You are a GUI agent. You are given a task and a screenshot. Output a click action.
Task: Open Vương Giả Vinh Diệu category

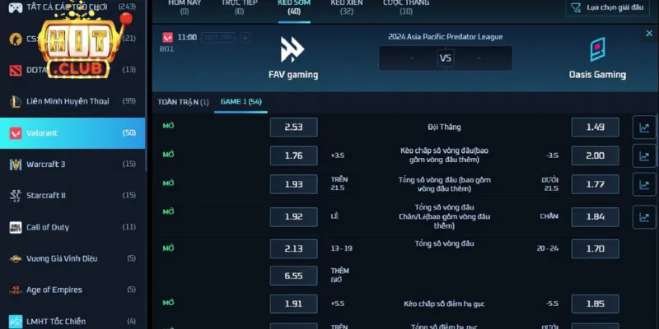click(72, 258)
